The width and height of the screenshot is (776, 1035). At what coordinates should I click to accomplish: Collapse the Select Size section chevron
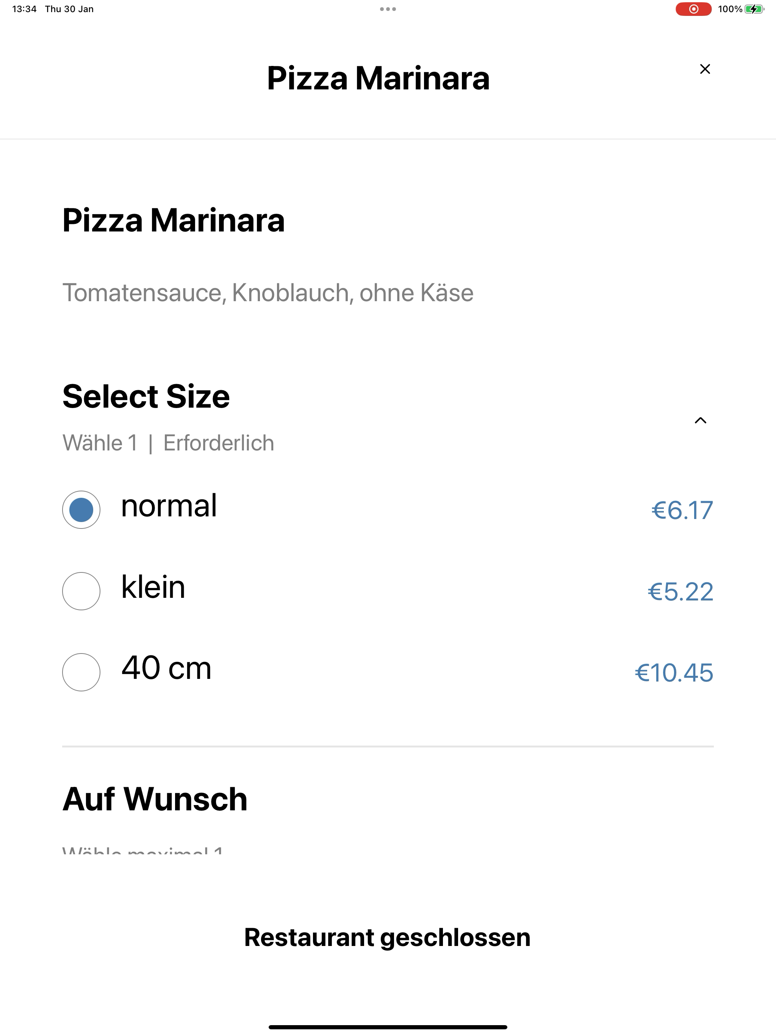[x=700, y=420]
